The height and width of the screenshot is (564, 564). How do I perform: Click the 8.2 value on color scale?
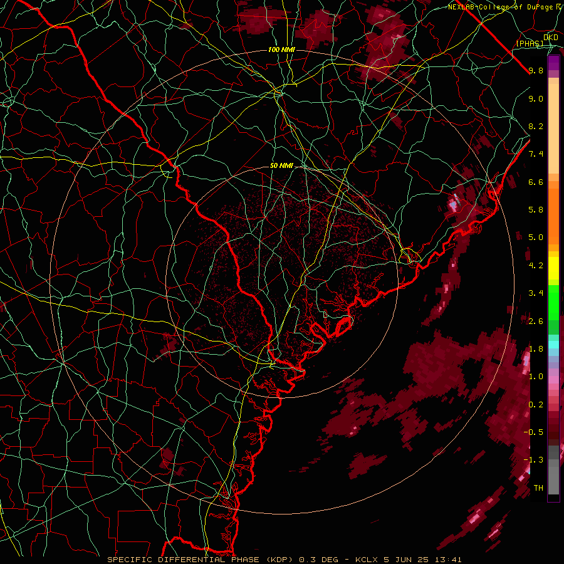(x=536, y=126)
